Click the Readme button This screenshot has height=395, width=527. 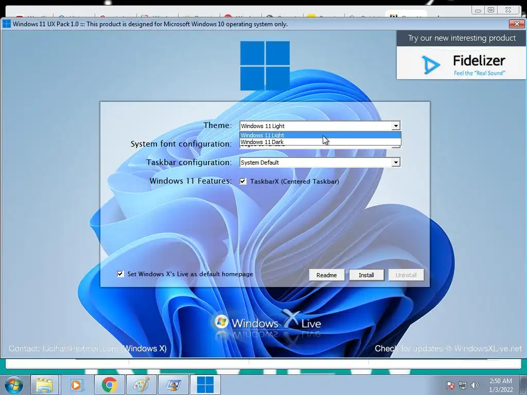[x=327, y=275]
